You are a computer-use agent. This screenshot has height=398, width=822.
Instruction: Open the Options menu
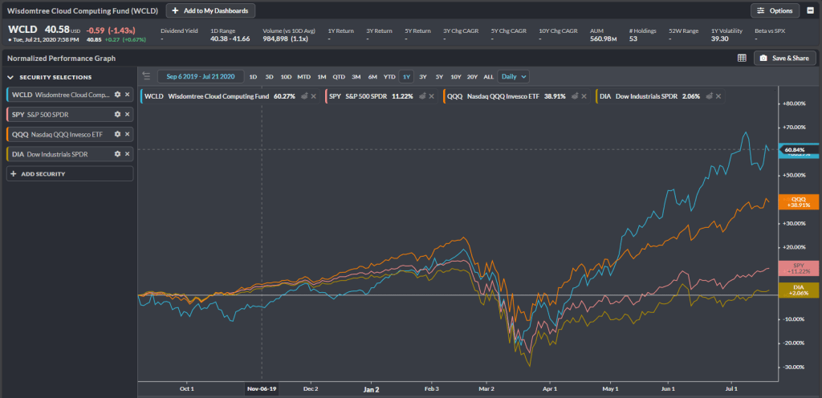click(775, 10)
